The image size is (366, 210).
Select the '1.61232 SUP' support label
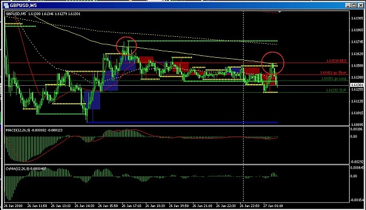[x=336, y=90]
